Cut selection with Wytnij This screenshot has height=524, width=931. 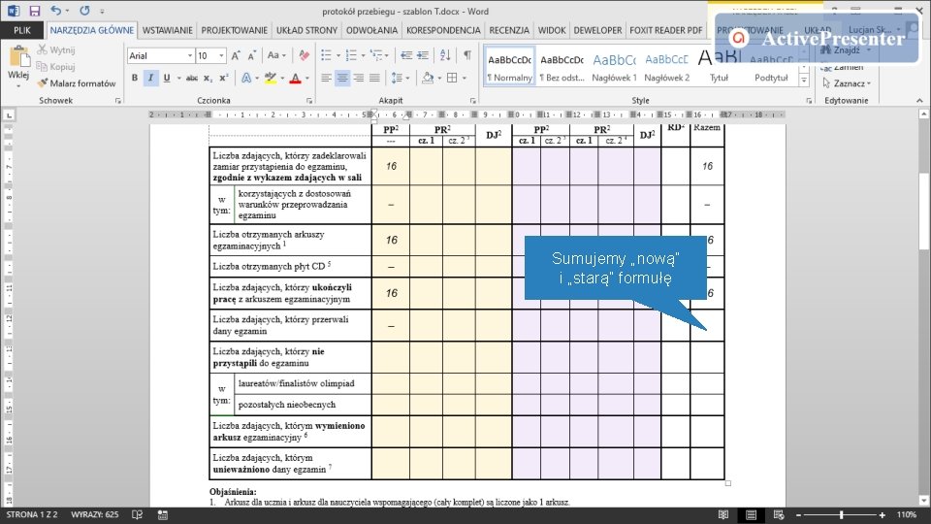click(56, 49)
